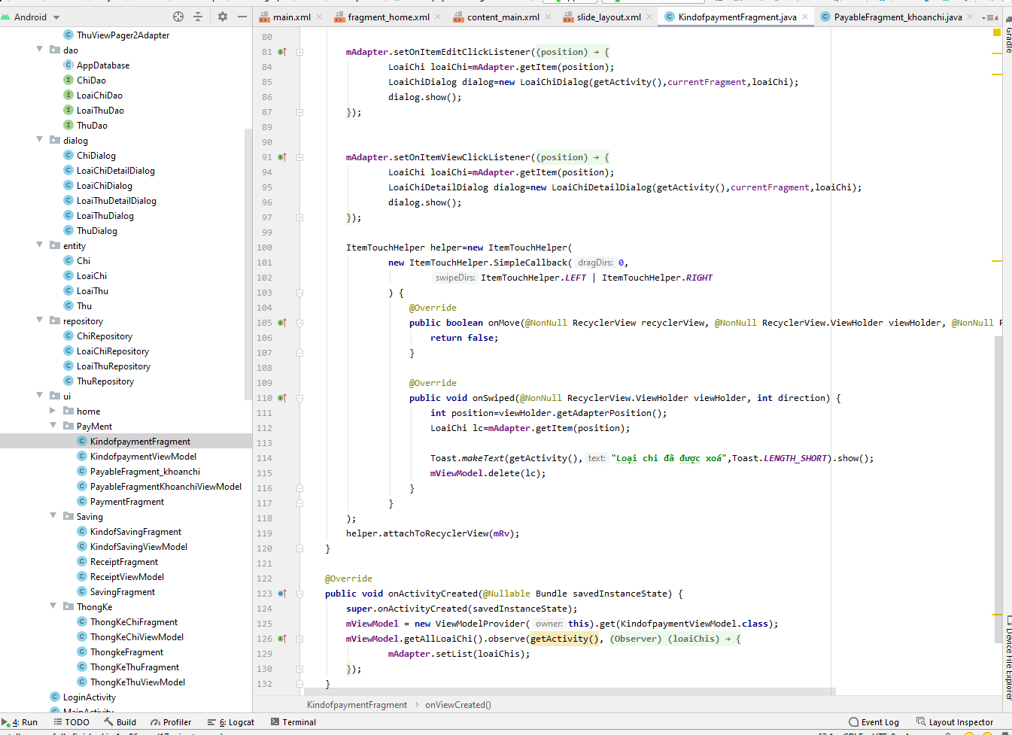Open the Terminal tool window
Viewport: 1012px width, 735px height.
pyautogui.click(x=293, y=722)
